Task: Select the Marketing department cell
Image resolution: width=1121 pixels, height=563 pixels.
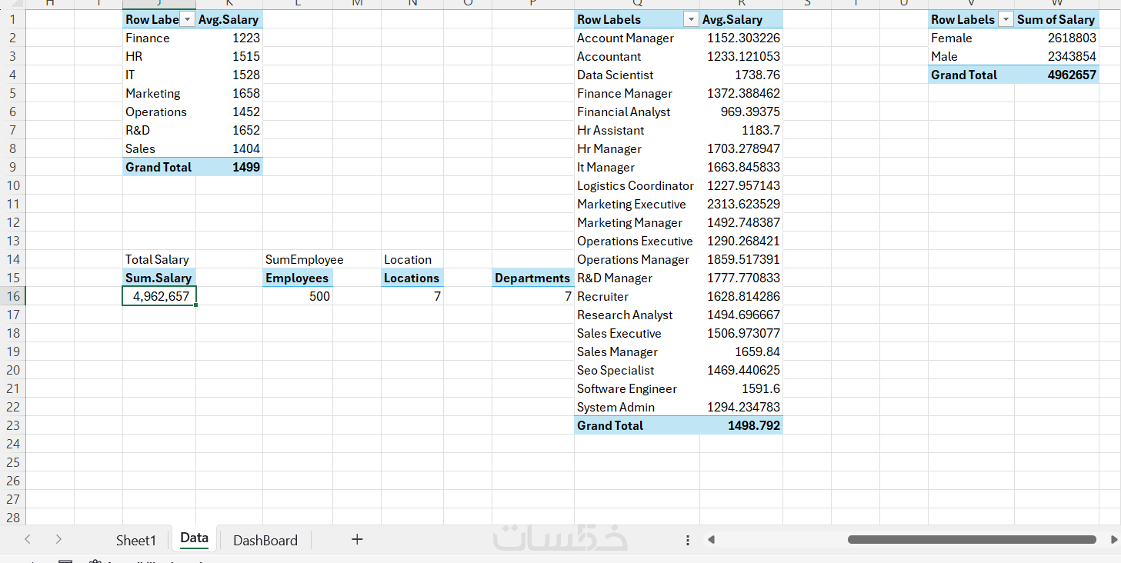Action: (159, 93)
